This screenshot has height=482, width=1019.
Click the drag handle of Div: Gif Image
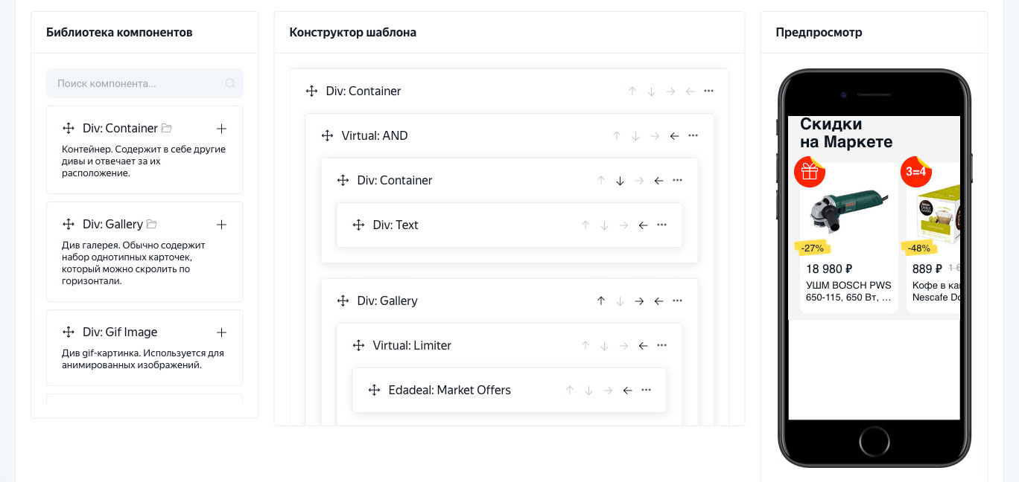(x=68, y=332)
